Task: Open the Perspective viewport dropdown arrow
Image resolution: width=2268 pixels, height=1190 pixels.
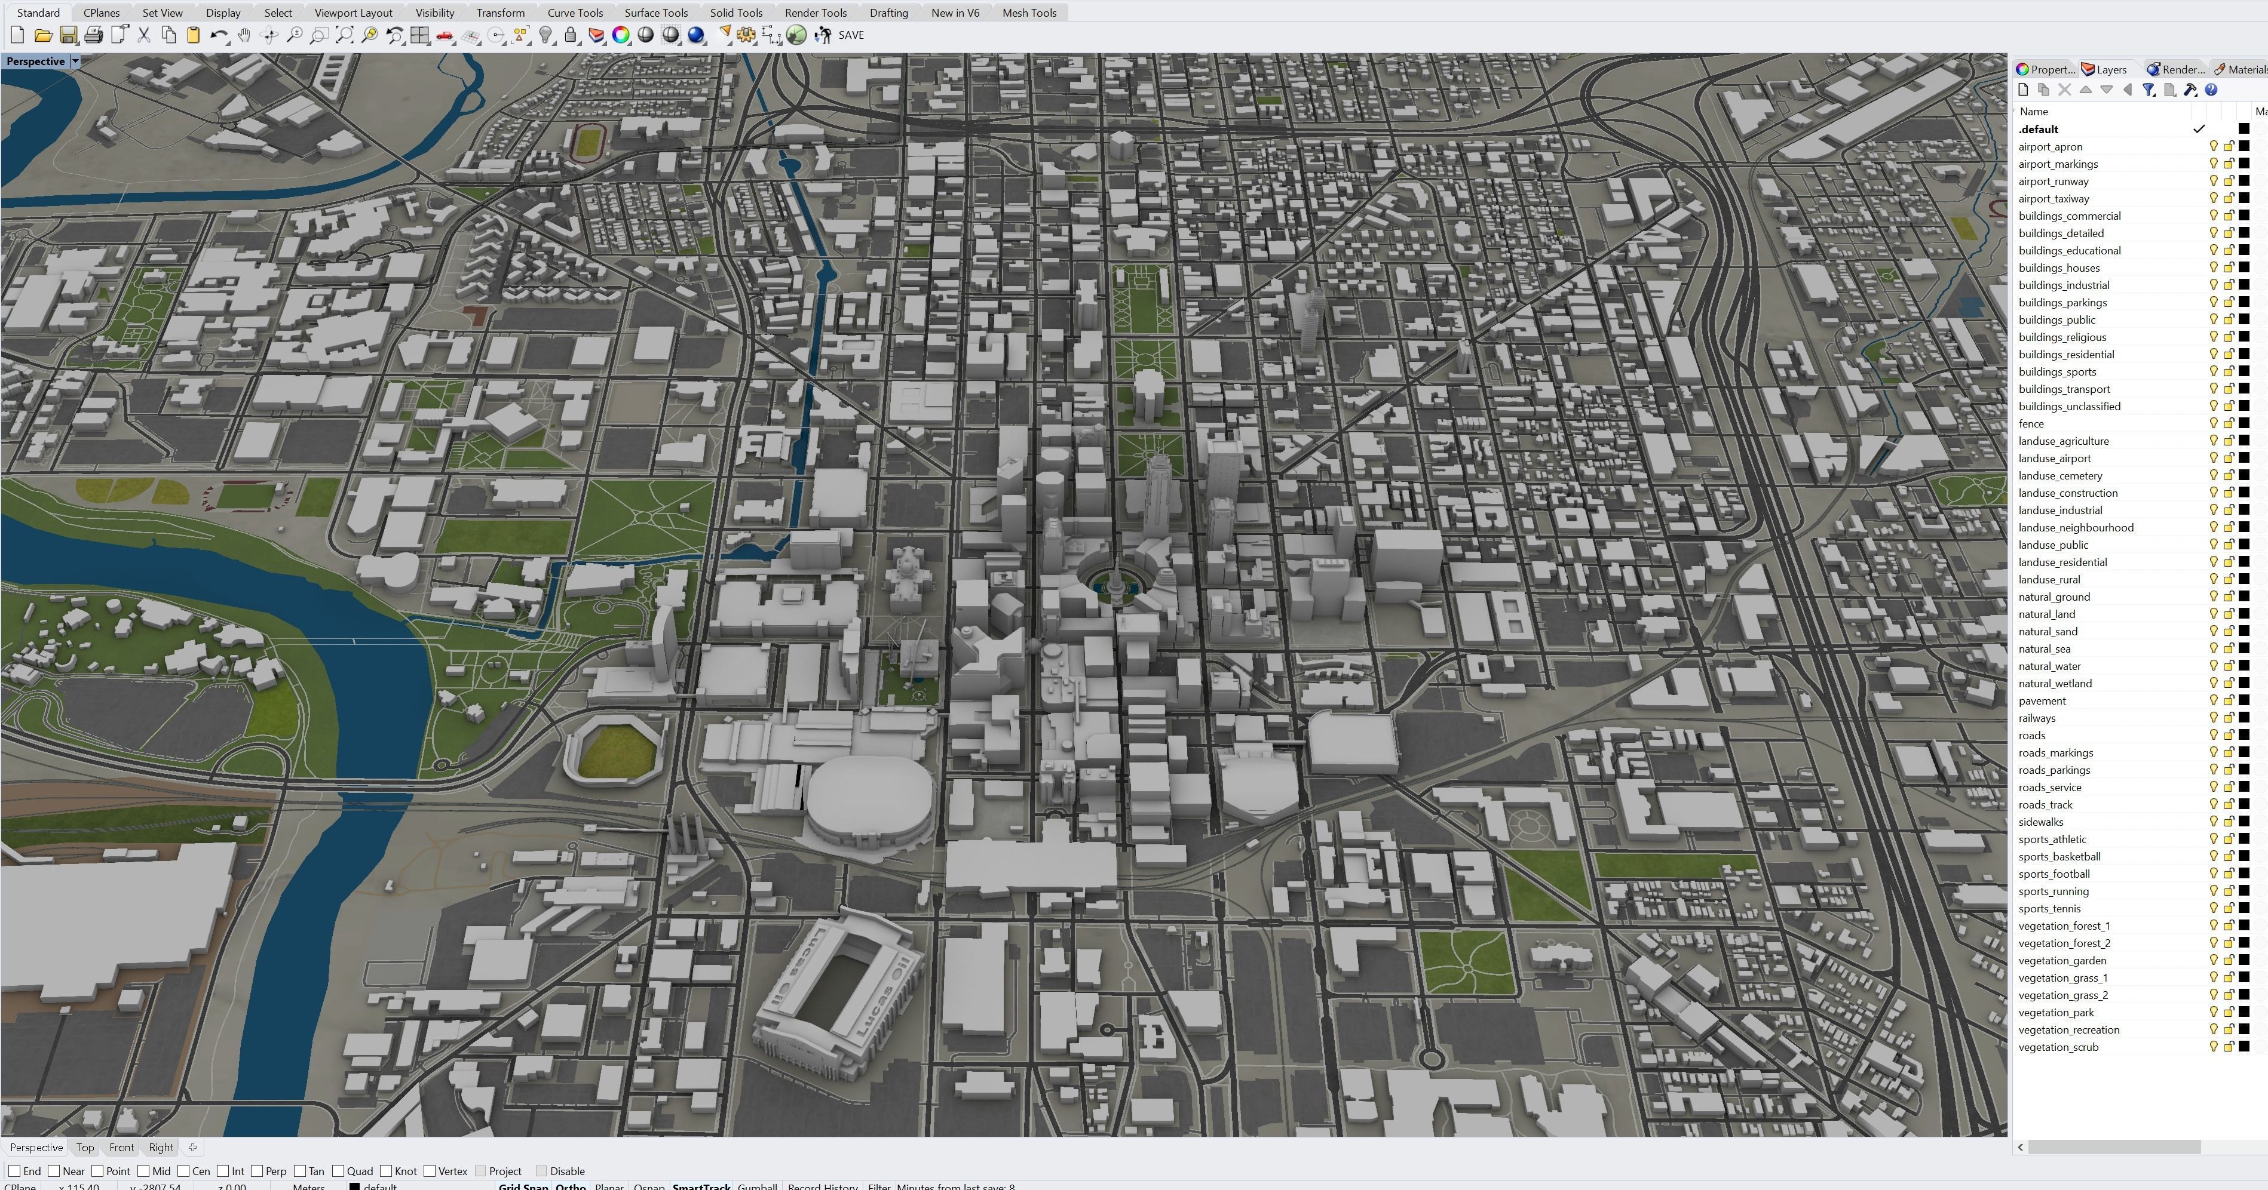Action: click(76, 62)
